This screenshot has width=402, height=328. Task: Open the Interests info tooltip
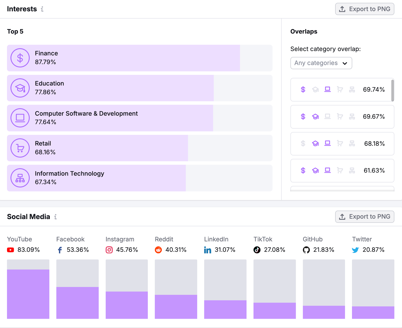(42, 9)
